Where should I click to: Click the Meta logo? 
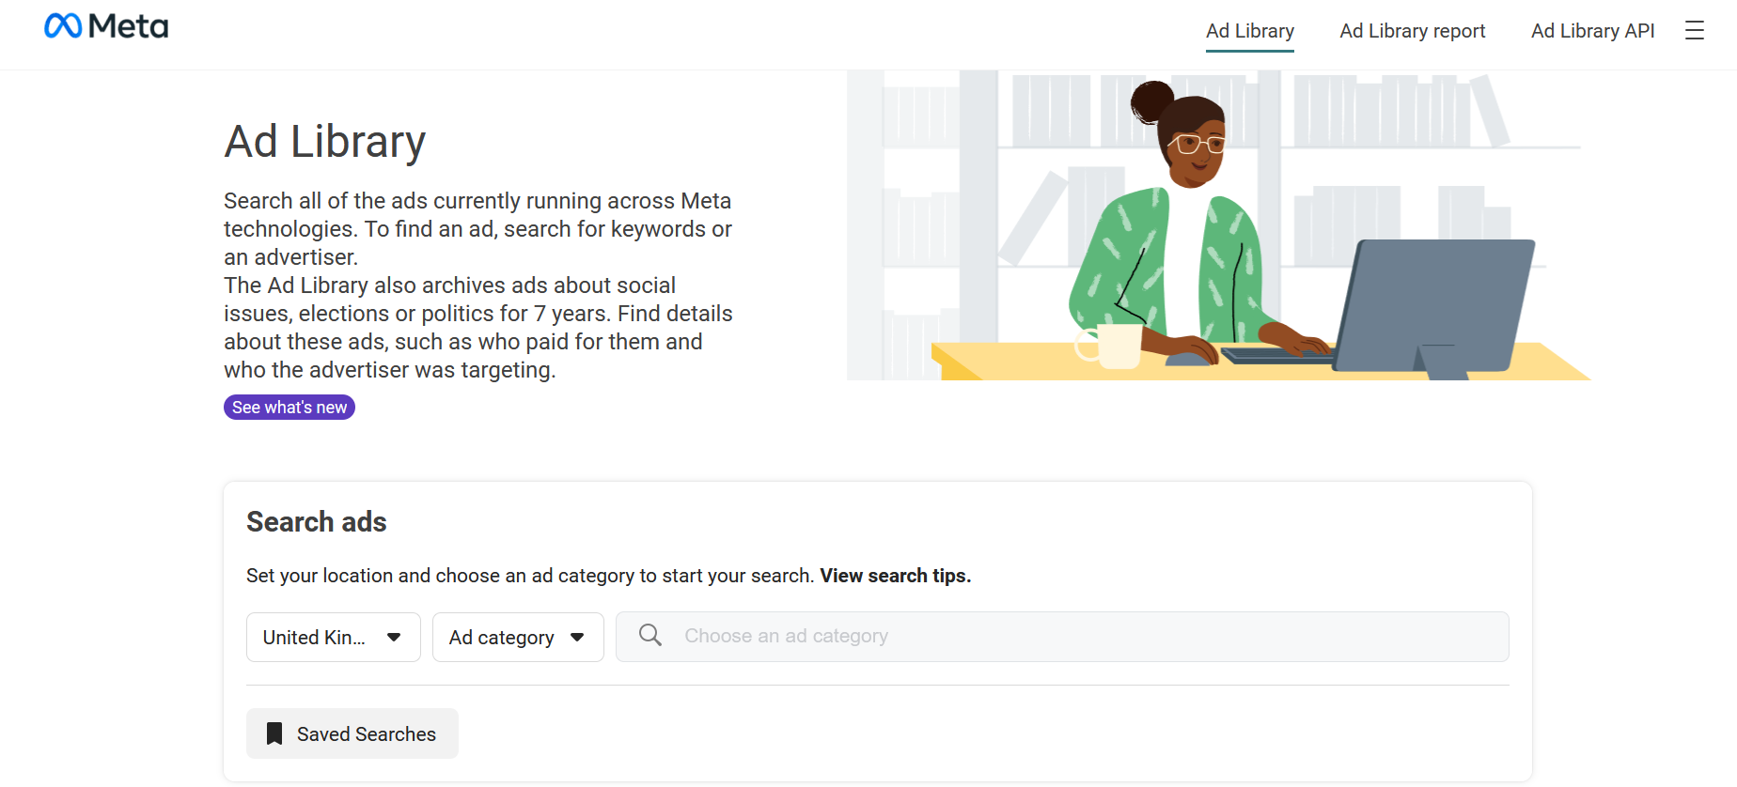point(106,26)
